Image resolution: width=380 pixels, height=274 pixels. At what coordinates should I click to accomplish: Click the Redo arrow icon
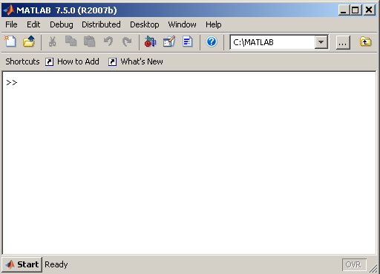pos(127,41)
